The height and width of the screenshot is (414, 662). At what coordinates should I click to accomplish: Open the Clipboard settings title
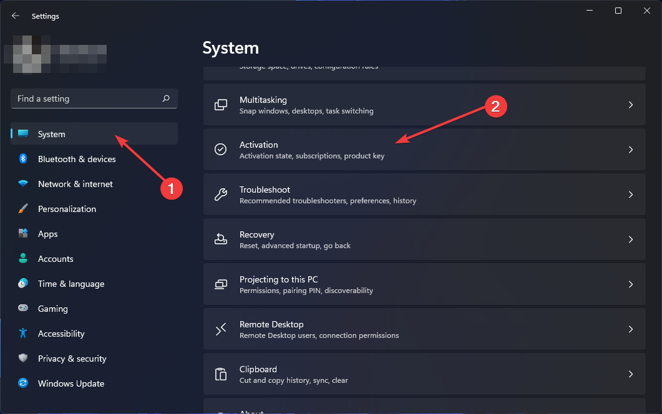[x=258, y=369]
